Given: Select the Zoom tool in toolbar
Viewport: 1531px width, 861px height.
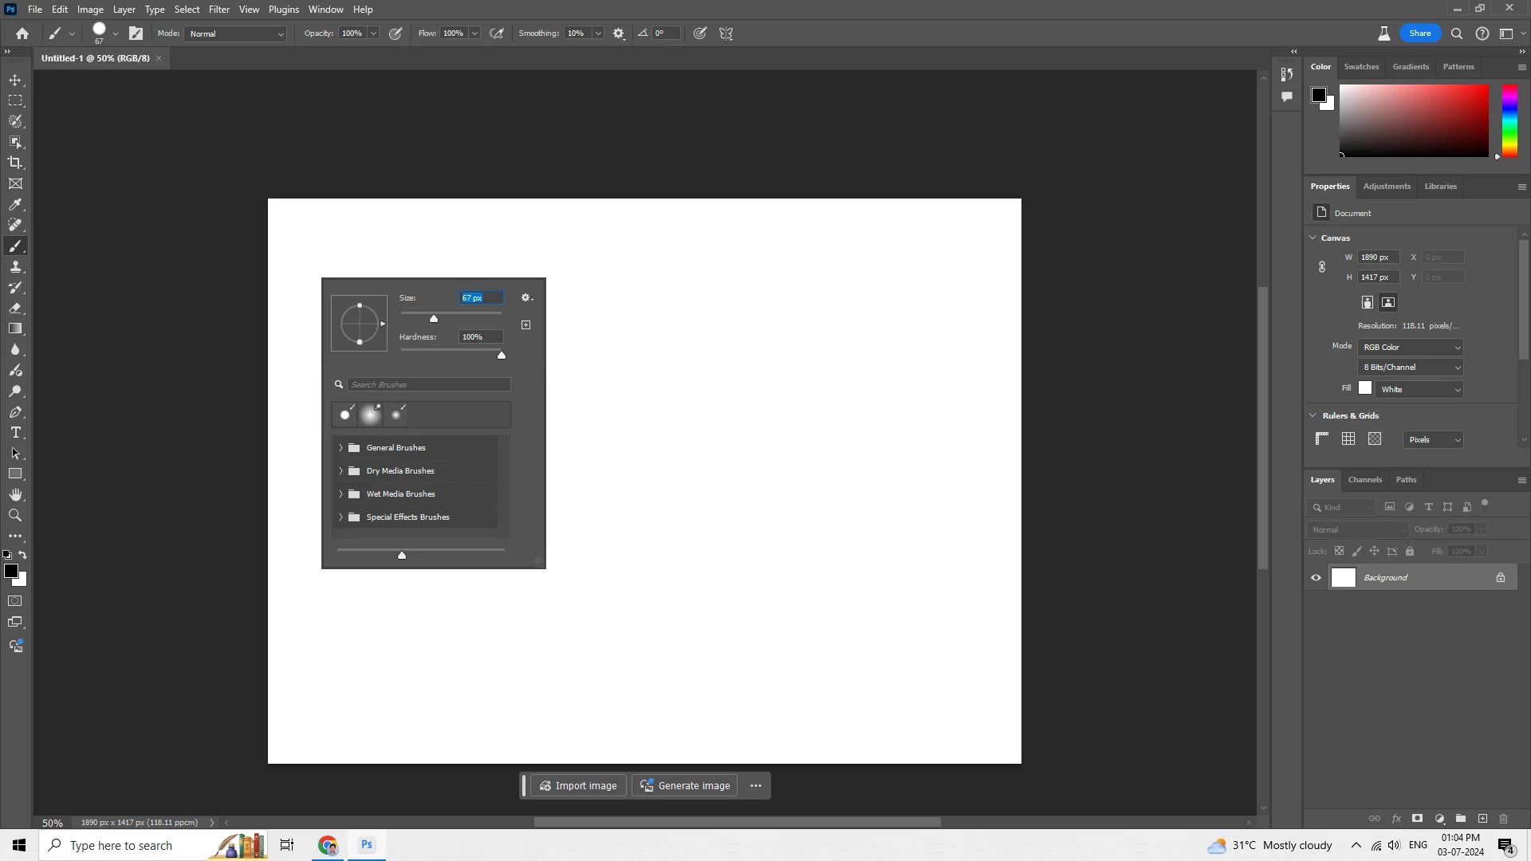Looking at the screenshot, I should point(15,515).
